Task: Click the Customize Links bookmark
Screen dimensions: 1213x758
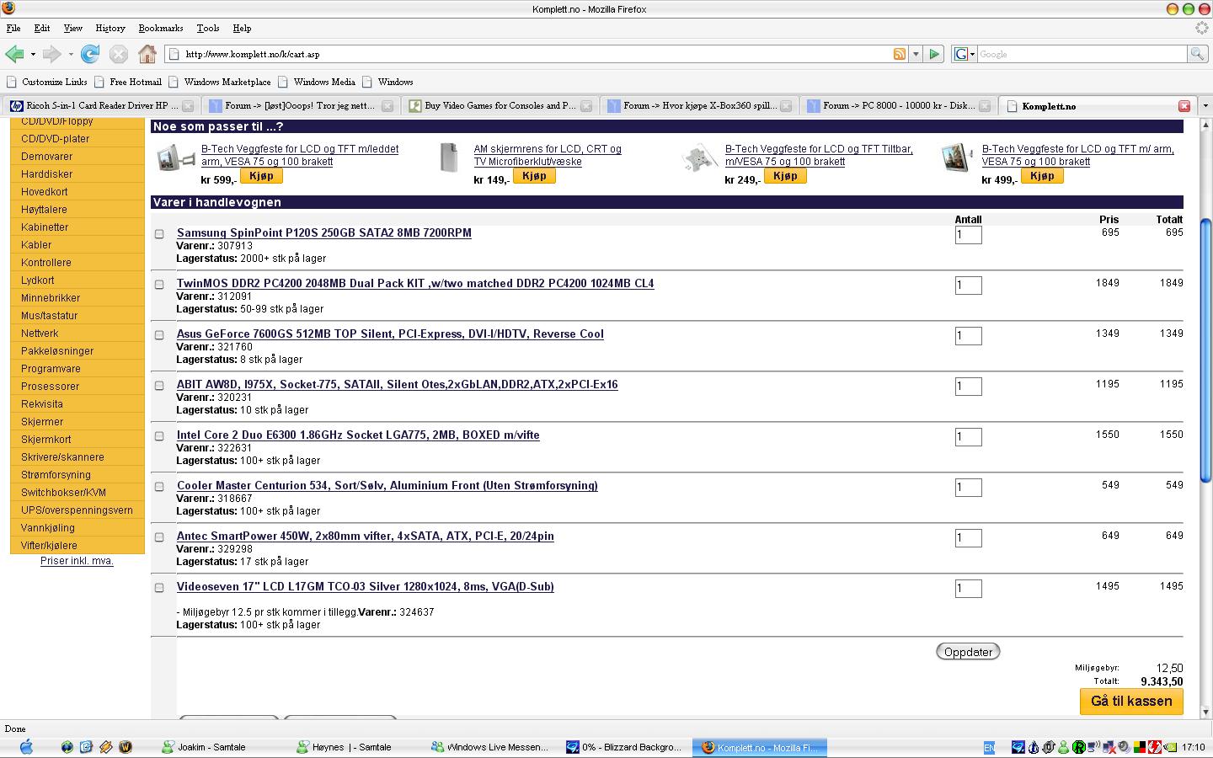Action: pyautogui.click(x=47, y=82)
